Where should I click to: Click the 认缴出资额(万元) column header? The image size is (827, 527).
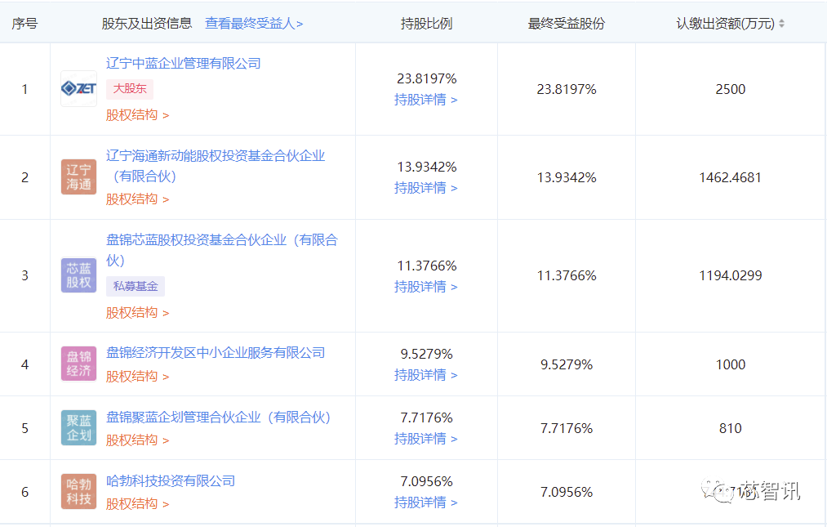[x=726, y=24]
